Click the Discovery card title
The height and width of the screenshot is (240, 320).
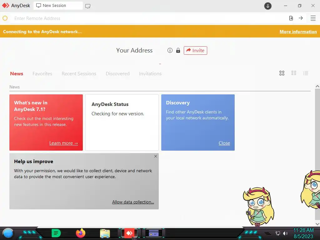[x=178, y=102]
